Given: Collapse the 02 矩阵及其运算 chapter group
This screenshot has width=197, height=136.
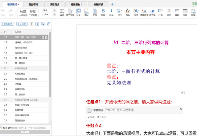Looking at the screenshot, I should click(2, 68).
